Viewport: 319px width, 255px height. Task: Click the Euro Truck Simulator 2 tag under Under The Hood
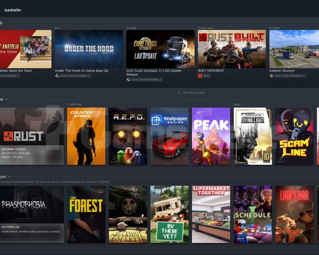coord(75,76)
